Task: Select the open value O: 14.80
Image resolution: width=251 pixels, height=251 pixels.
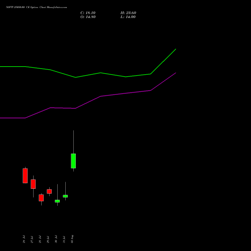Action: (88, 17)
